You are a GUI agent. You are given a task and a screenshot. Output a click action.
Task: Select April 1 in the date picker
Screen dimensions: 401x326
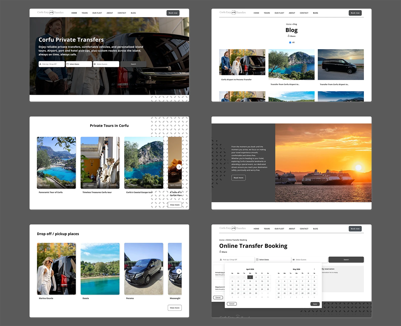coord(250,277)
